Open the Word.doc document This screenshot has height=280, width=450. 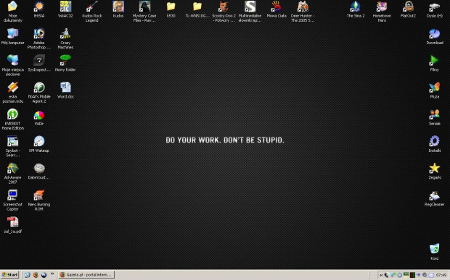point(65,90)
